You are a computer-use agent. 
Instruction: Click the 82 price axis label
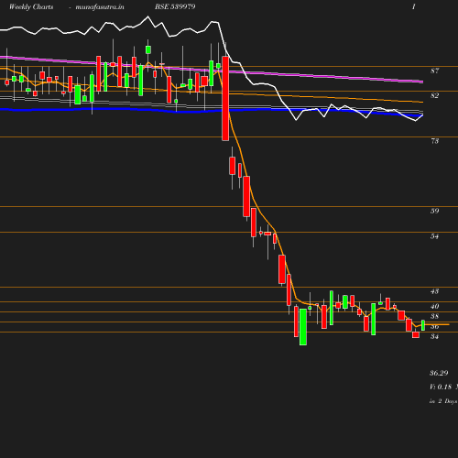click(435, 95)
